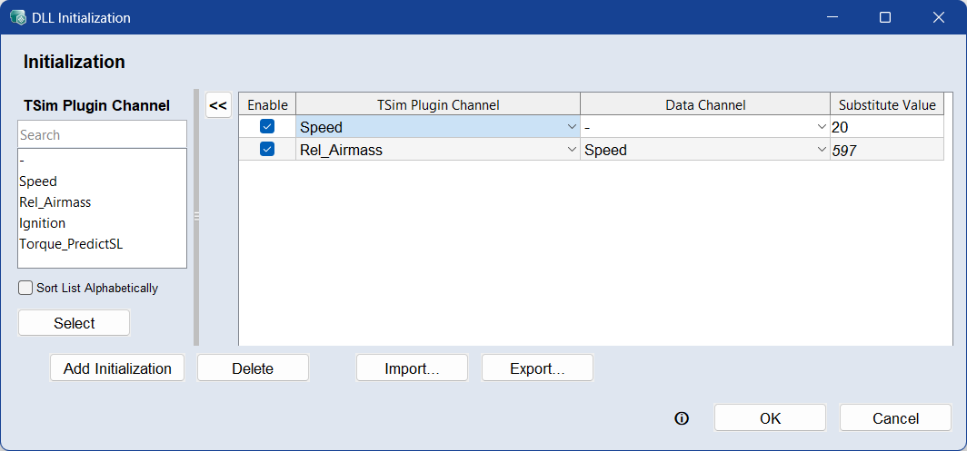Viewport: 967px width, 451px height.
Task: Uncheck Enable checkbox for the Rel_Airmass row
Action: [x=267, y=150]
